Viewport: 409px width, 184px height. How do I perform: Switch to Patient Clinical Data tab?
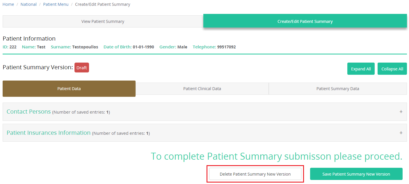click(x=202, y=89)
